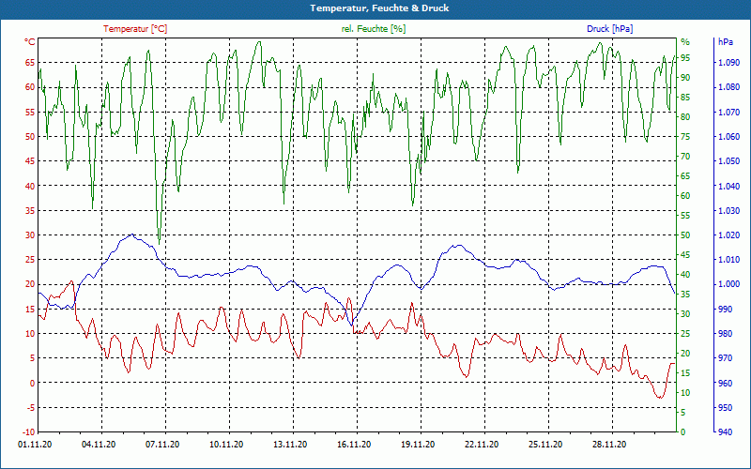Click the date label '28.11.20'
Screen dimensions: 751x469
tap(609, 445)
